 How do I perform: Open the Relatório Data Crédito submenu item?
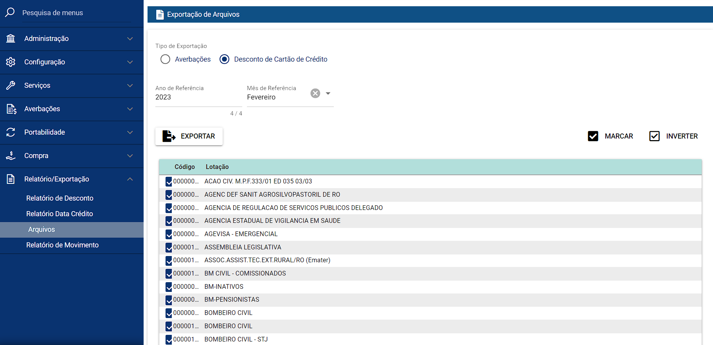click(x=59, y=214)
